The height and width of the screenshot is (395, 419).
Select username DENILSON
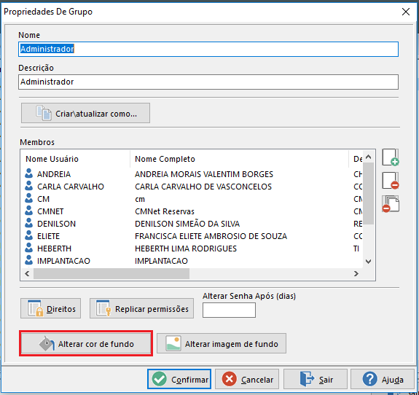tap(56, 224)
